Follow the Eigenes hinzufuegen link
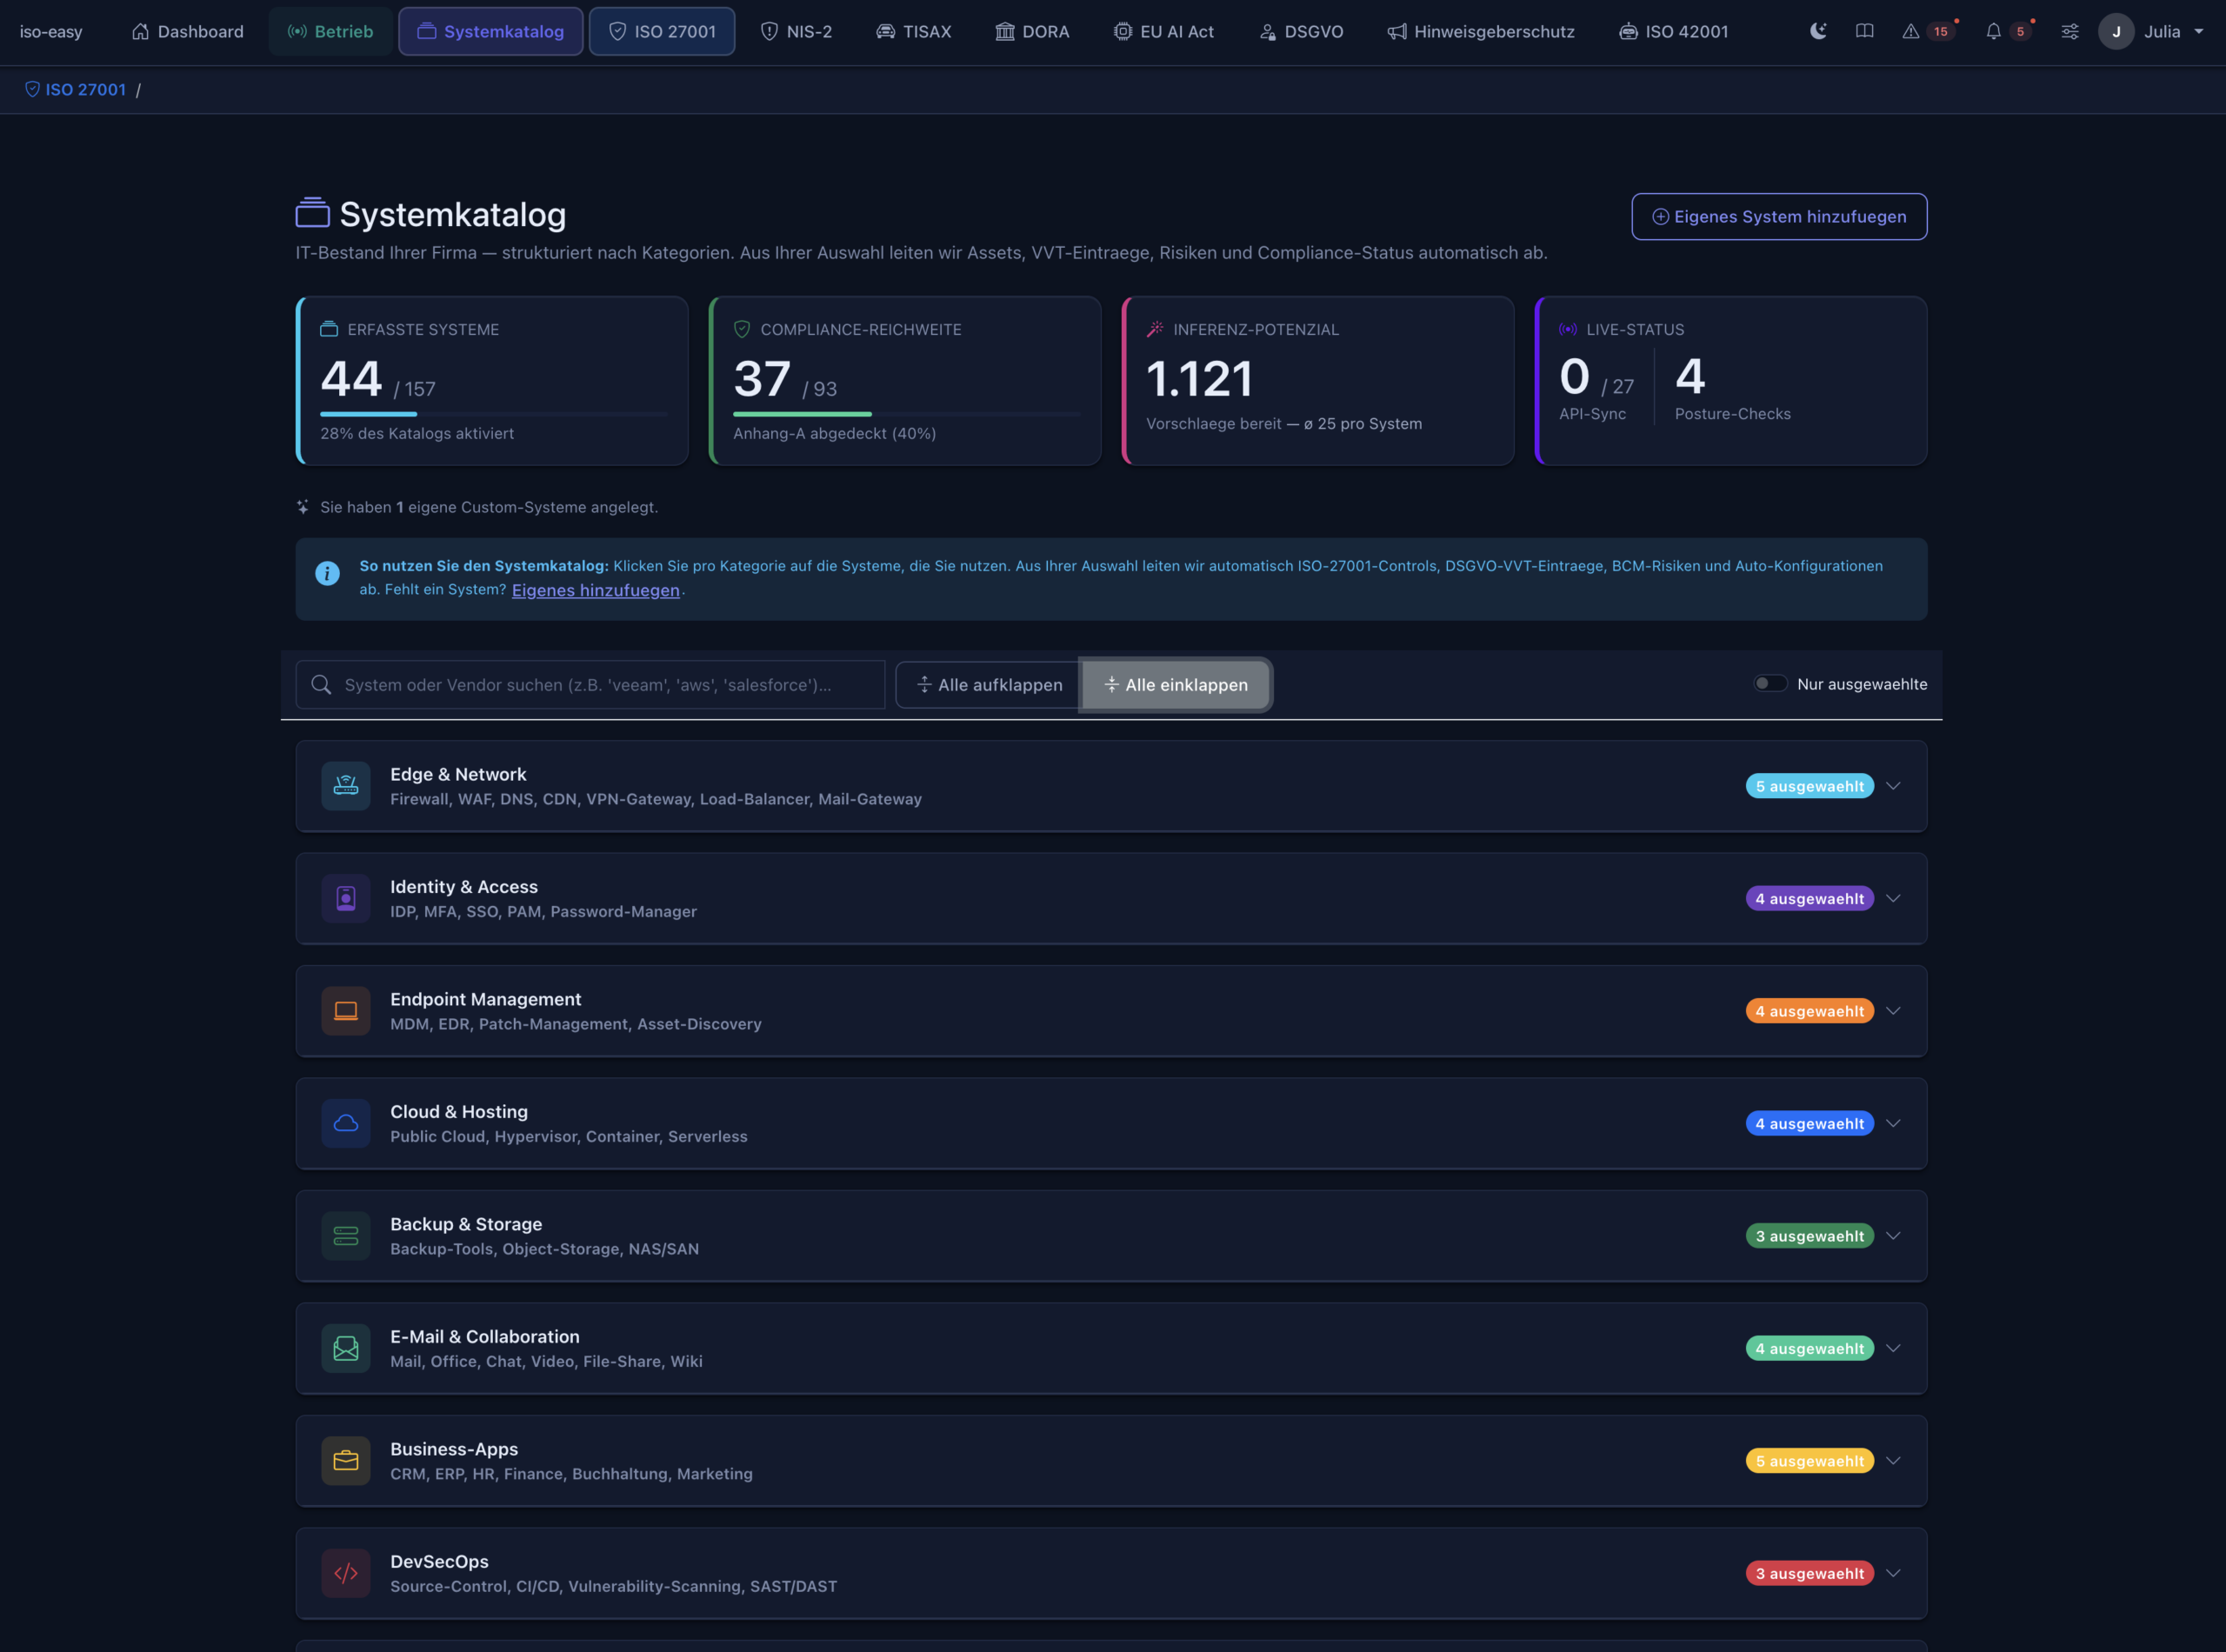Viewport: 2226px width, 1652px height. pos(595,590)
